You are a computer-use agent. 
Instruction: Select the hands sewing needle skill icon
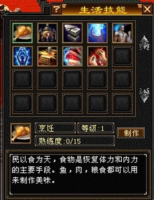click(98, 56)
